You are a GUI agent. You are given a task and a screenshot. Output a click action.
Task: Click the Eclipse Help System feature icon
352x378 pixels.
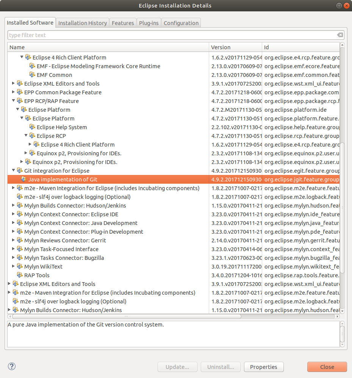[x=32, y=127]
